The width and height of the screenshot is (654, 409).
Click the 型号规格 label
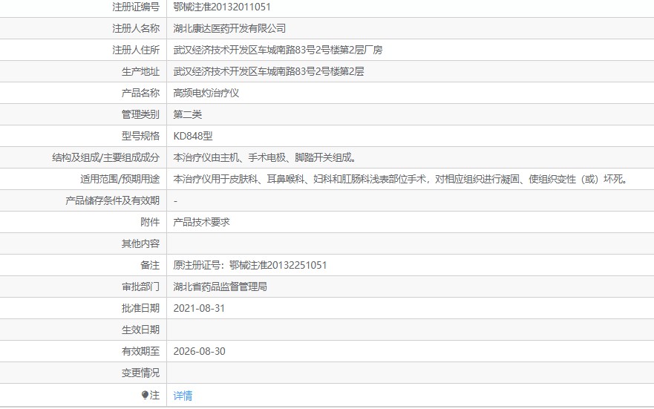[x=140, y=136]
